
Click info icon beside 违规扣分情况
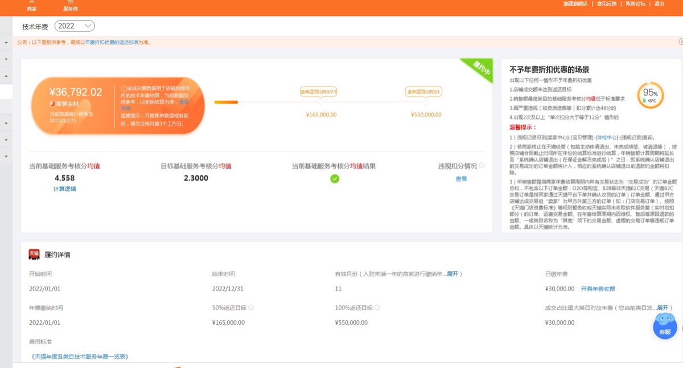[482, 166]
